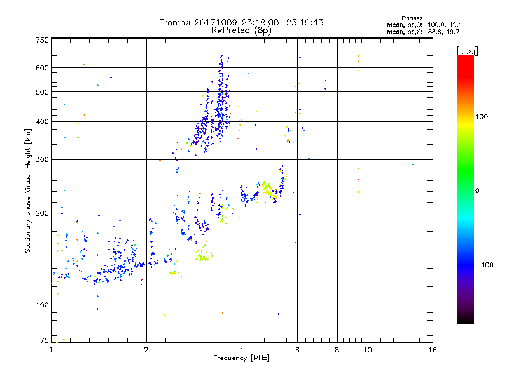Click the '2' x-axis tick label
Viewport: 509px width, 381px height.
coord(146,350)
